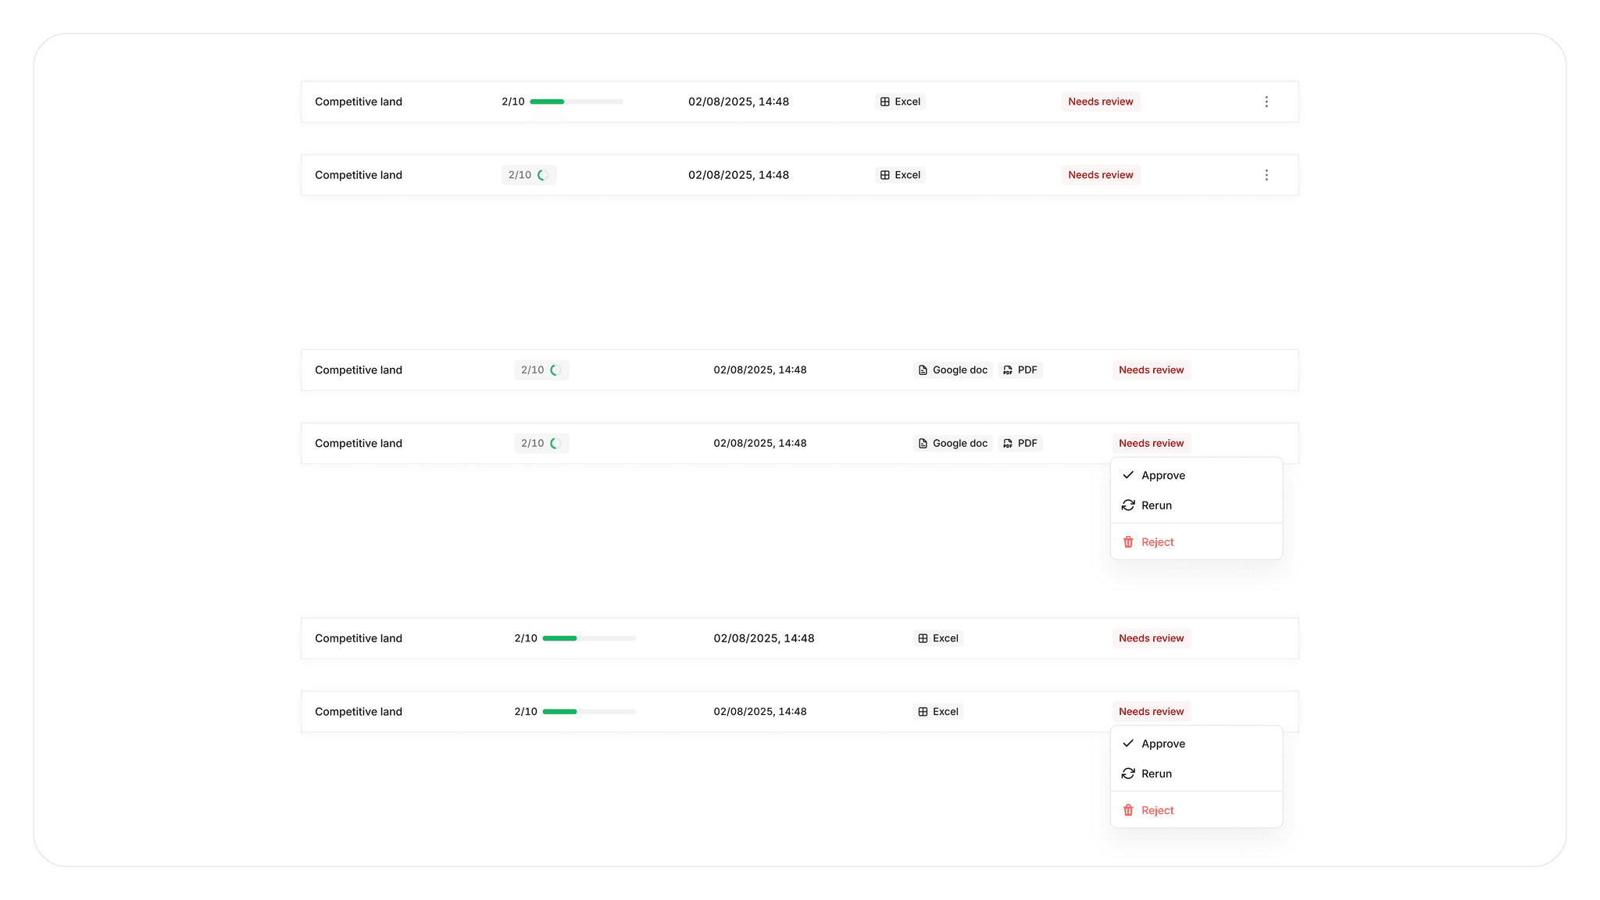1600x900 pixels.
Task: Click PDF tag above the upper popup menu
Action: click(x=1020, y=443)
